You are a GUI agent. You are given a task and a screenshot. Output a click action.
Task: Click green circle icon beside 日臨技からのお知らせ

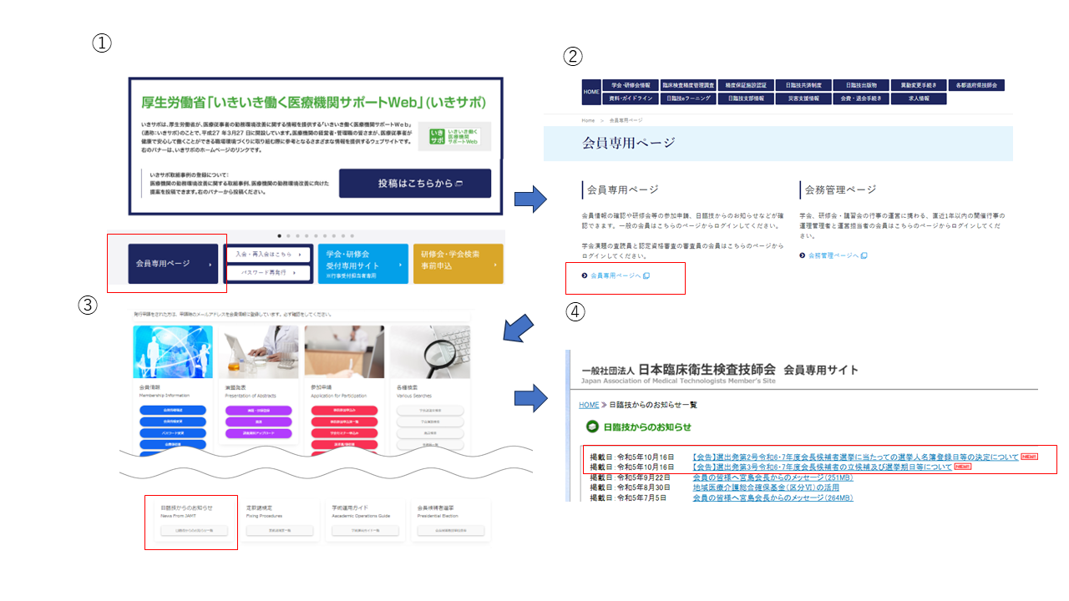pos(591,427)
